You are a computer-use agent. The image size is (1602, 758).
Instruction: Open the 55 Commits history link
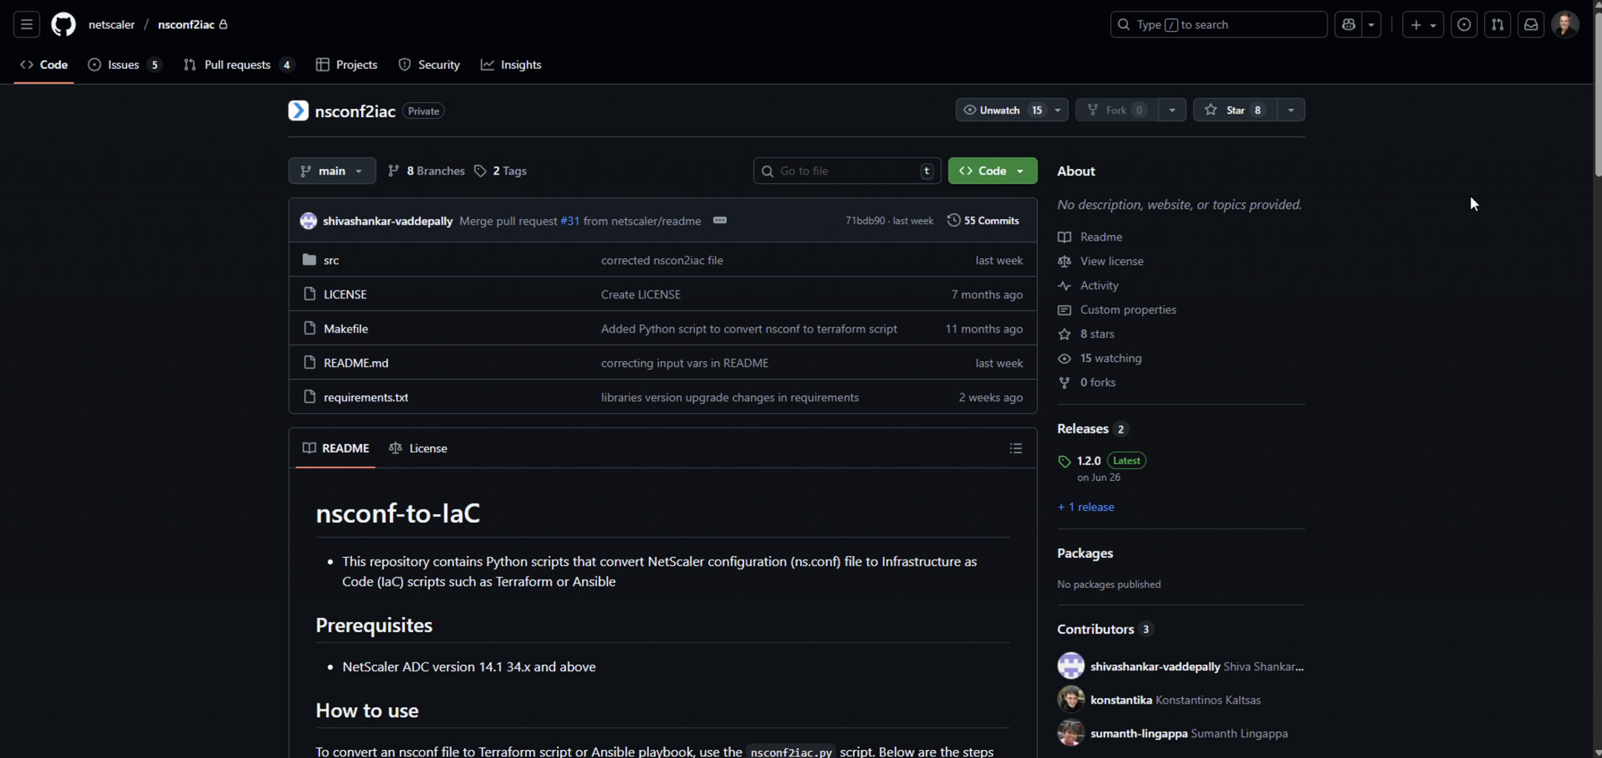(x=983, y=220)
